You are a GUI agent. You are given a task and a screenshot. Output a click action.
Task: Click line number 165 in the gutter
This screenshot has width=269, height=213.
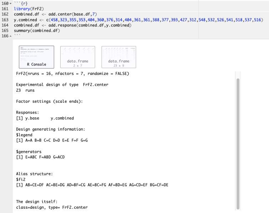pyautogui.click(x=5, y=31)
